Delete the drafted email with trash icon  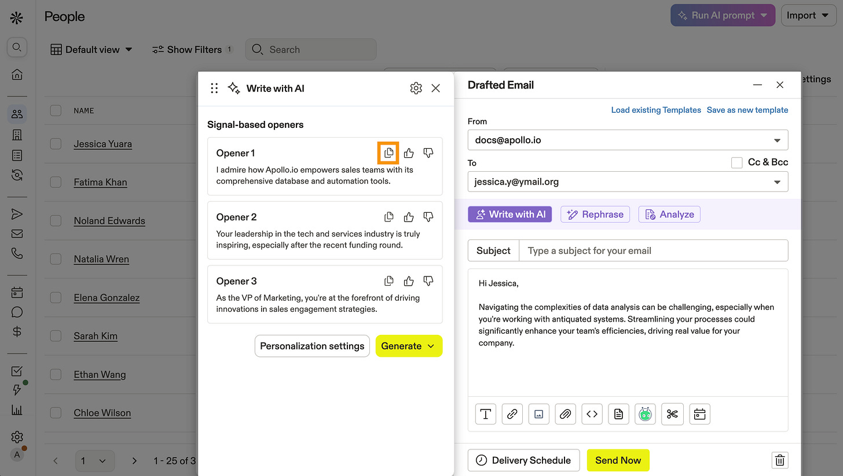tap(780, 460)
